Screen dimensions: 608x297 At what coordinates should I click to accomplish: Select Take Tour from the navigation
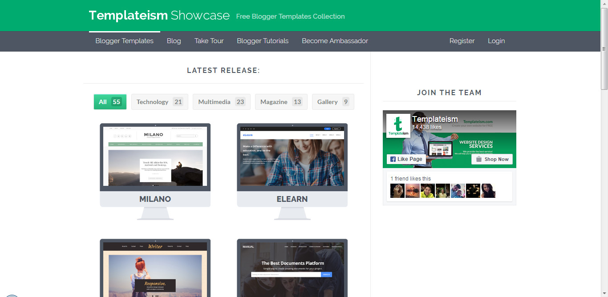click(209, 40)
